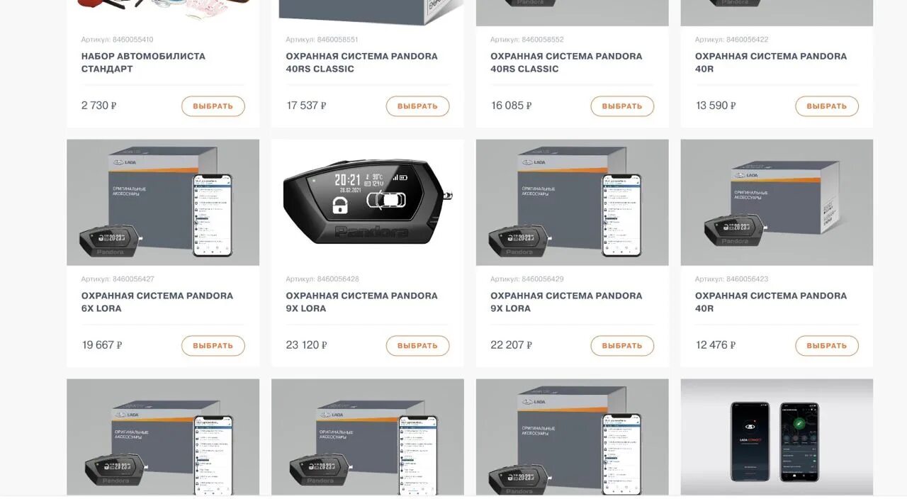This screenshot has height=499, width=907.
Task: Open image of article 8460056423 product
Action: tap(777, 202)
